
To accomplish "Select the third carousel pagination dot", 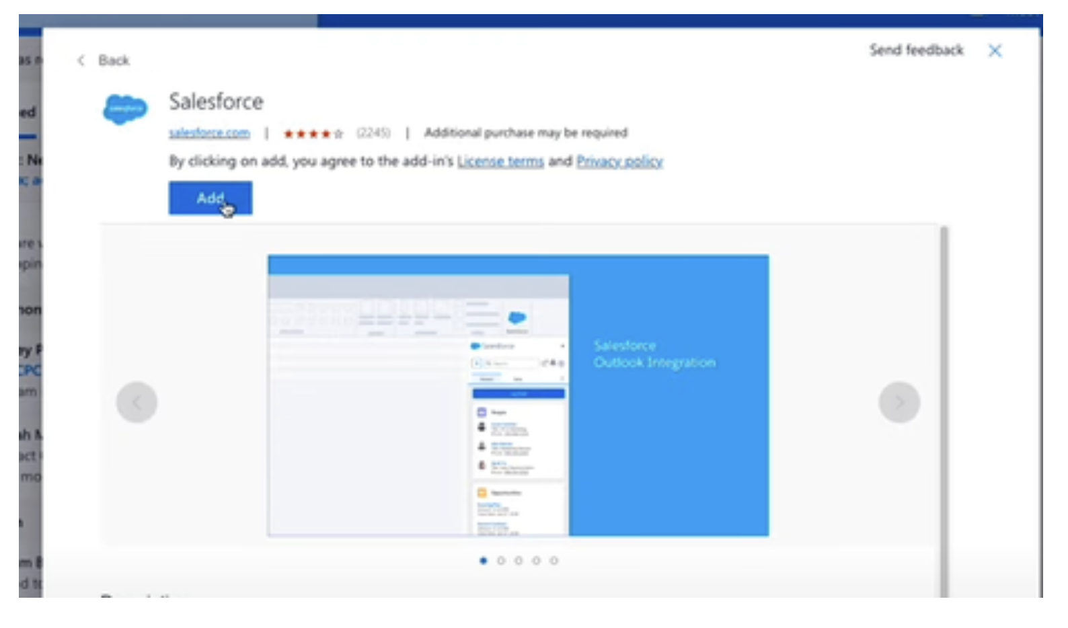I will (519, 561).
